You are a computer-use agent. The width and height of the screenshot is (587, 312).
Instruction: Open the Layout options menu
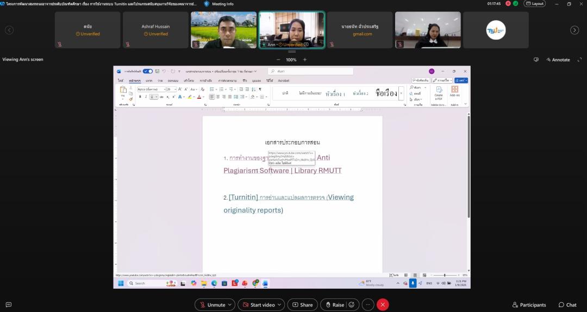(x=534, y=4)
